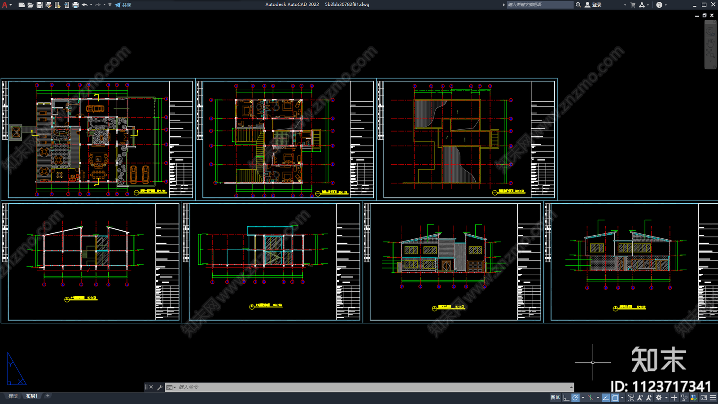Click the first floor plan sheet thumbnail
The width and height of the screenshot is (718, 404).
pos(98,139)
